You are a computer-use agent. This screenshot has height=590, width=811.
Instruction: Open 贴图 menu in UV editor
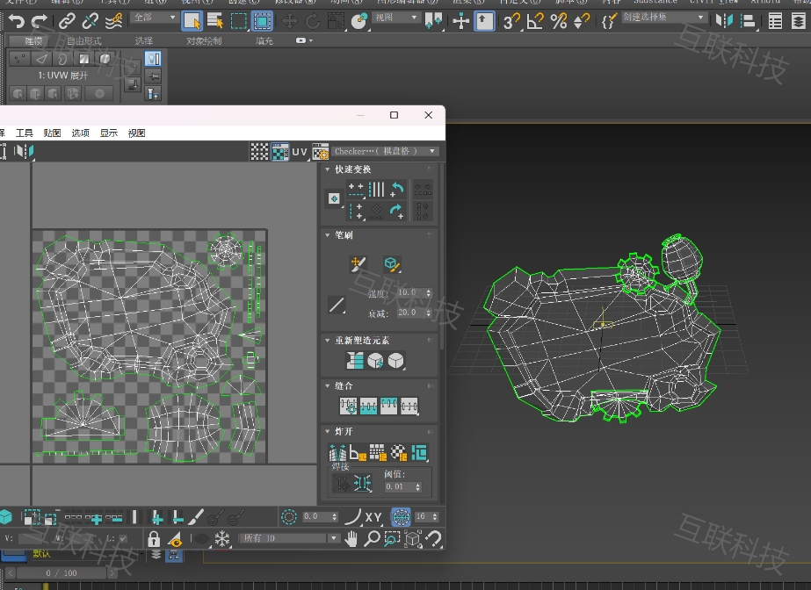(52, 133)
